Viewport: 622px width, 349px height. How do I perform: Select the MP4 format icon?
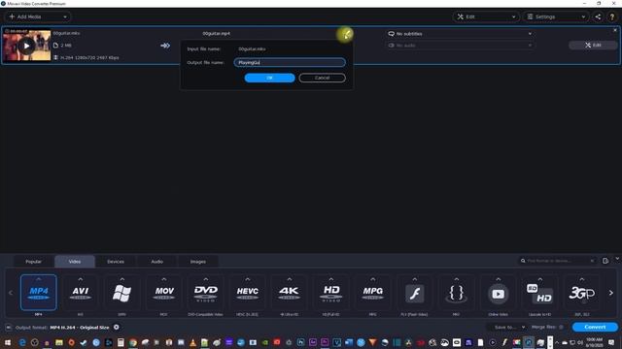coord(39,293)
